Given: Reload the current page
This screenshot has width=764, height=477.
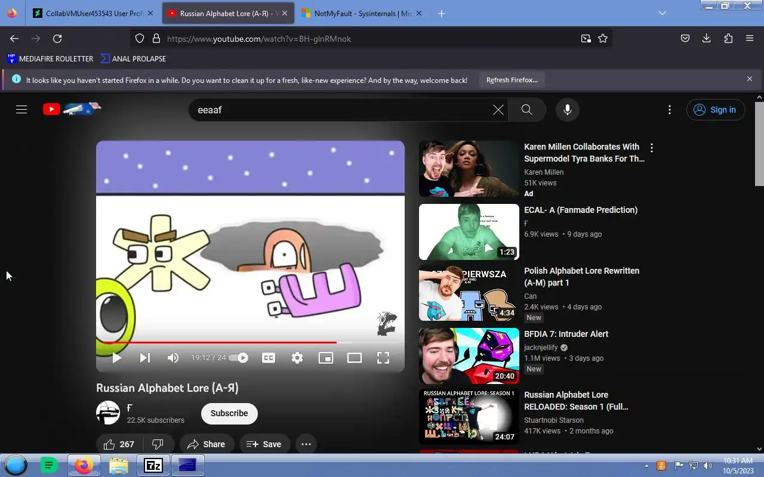Looking at the screenshot, I should [x=57, y=39].
